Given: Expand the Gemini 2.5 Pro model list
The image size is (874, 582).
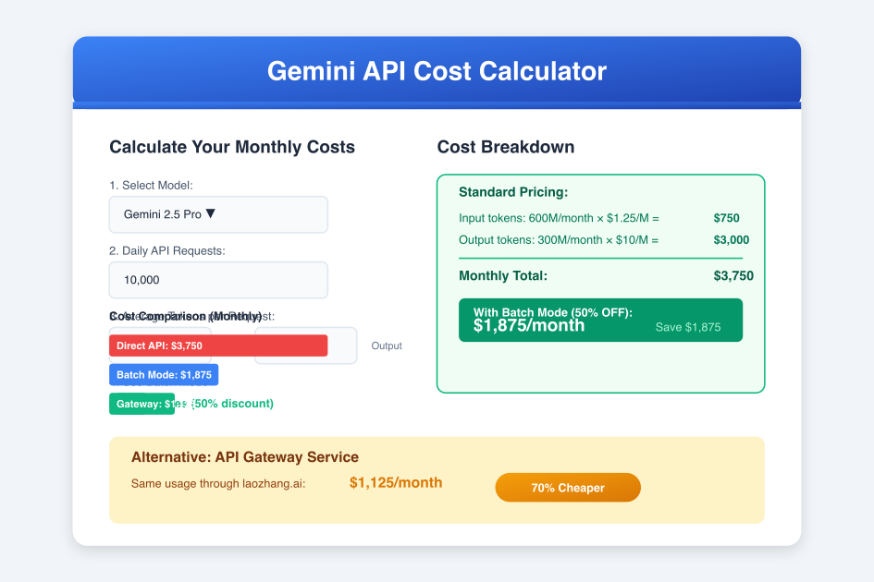Looking at the screenshot, I should click(x=218, y=214).
